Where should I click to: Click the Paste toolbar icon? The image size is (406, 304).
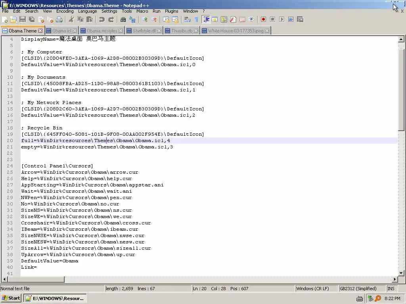coord(90,19)
